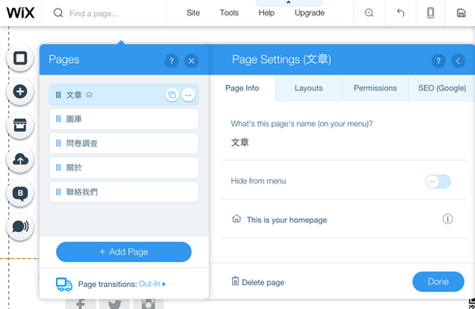Open the Background sidebar button
This screenshot has width=475, height=309.
tap(20, 58)
